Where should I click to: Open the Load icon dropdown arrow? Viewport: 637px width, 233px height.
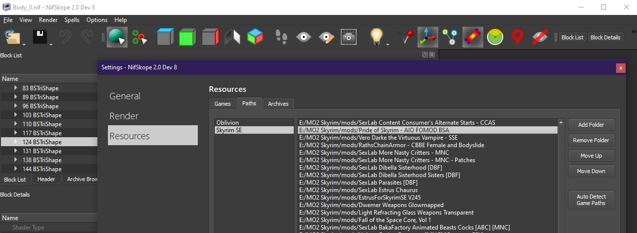click(23, 44)
